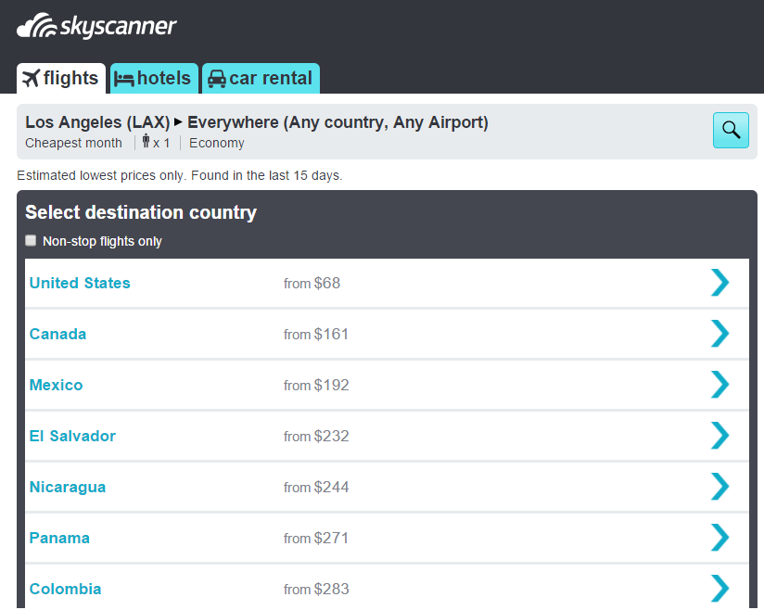The height and width of the screenshot is (610, 764).
Task: Open El Salvador row chevron arrow
Action: pyautogui.click(x=720, y=436)
